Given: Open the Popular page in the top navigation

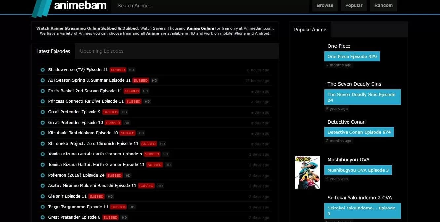Looking at the screenshot, I should click(354, 5).
